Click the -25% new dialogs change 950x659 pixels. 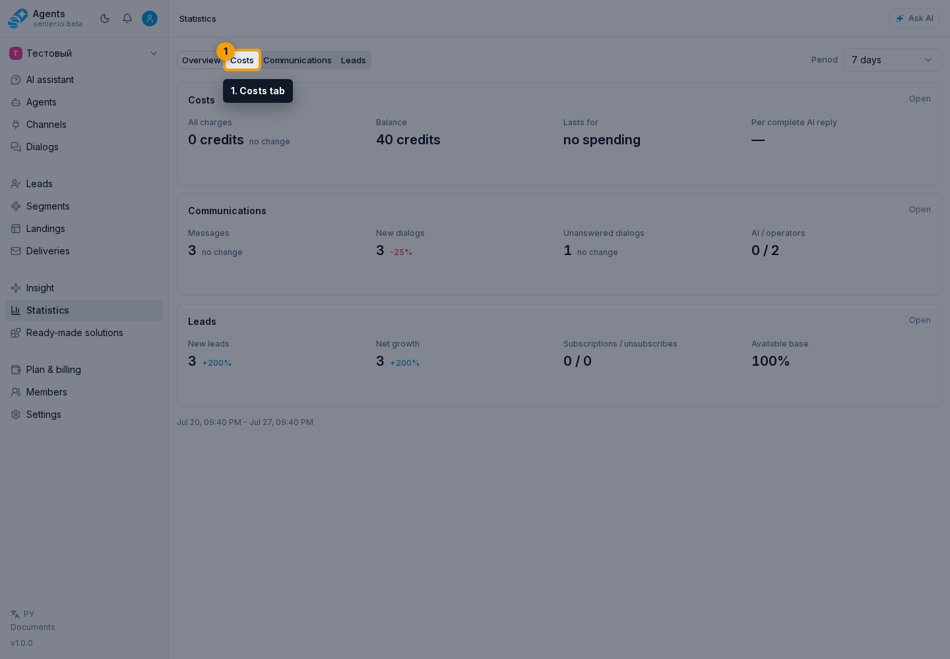[401, 252]
